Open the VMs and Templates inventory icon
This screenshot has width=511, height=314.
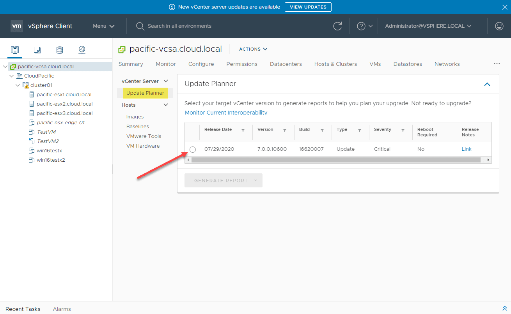37,50
